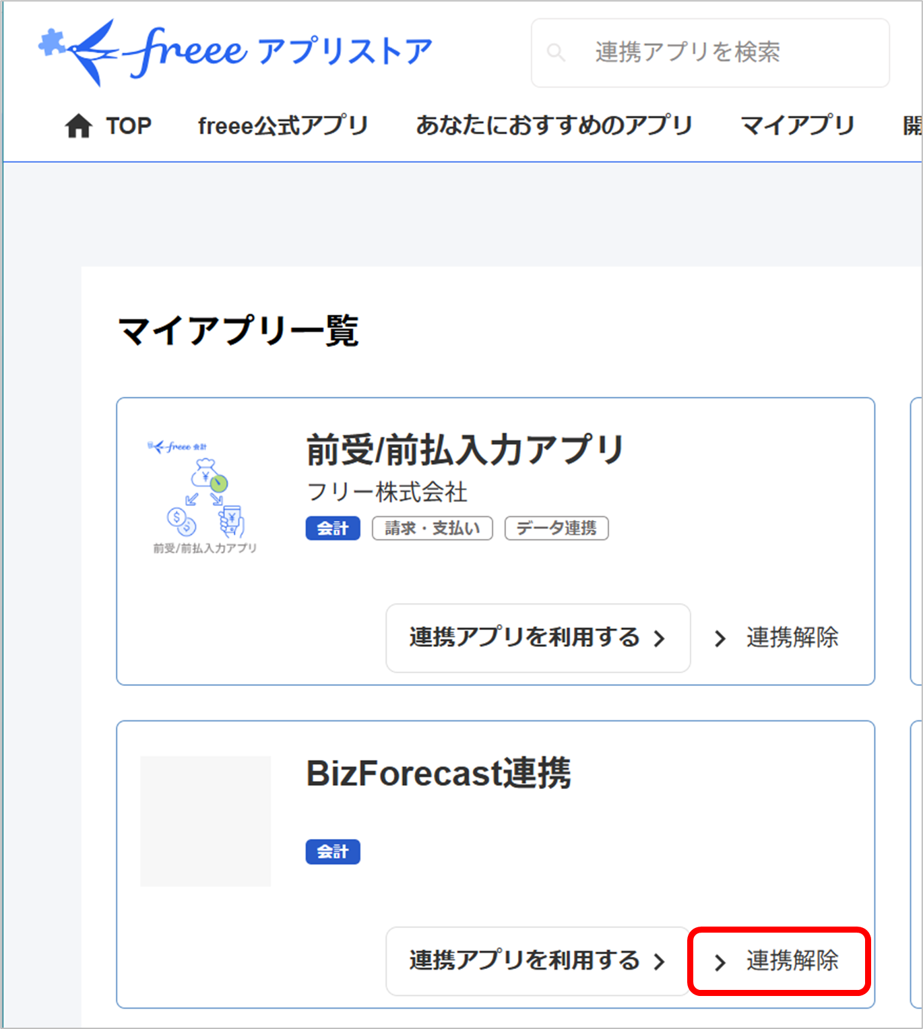
Task: Open the 前受/前払入力アプリ title link
Action: pyautogui.click(x=465, y=449)
